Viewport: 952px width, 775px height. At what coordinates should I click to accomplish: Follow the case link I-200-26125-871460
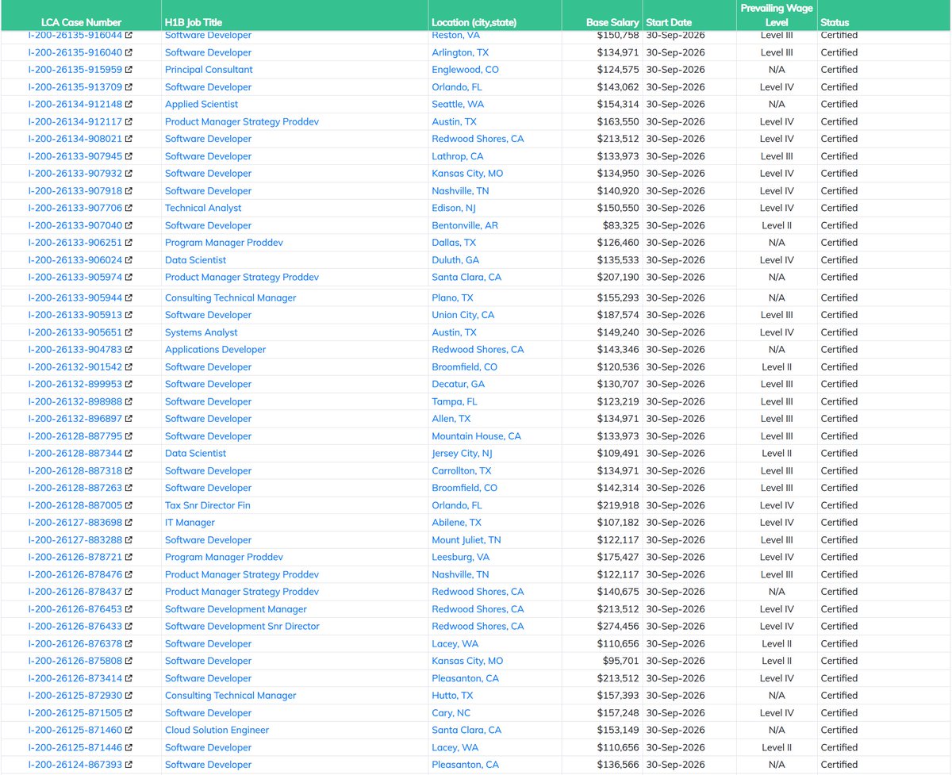75,731
